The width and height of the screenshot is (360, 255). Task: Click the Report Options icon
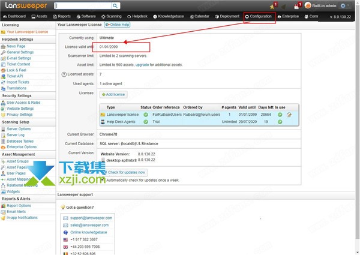click(x=3, y=206)
